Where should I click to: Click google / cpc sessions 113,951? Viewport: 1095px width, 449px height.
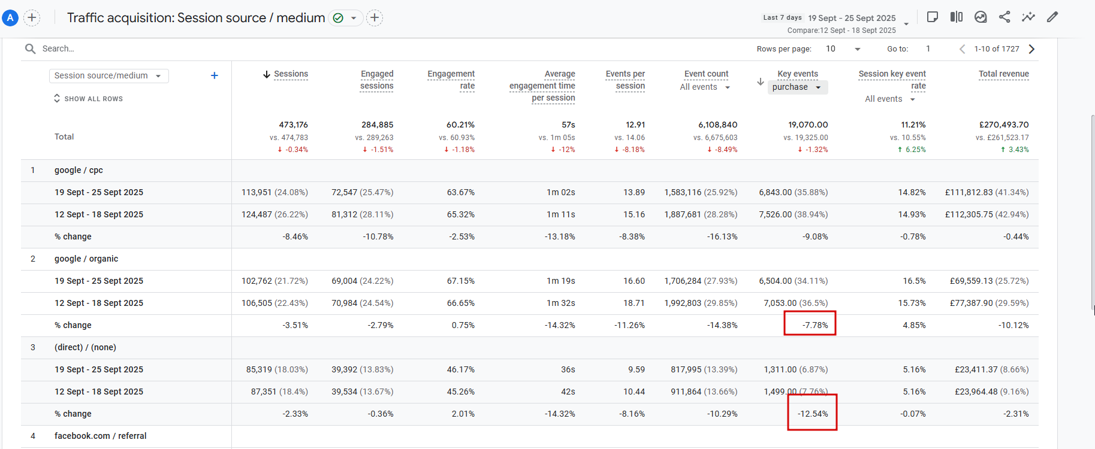coord(257,192)
